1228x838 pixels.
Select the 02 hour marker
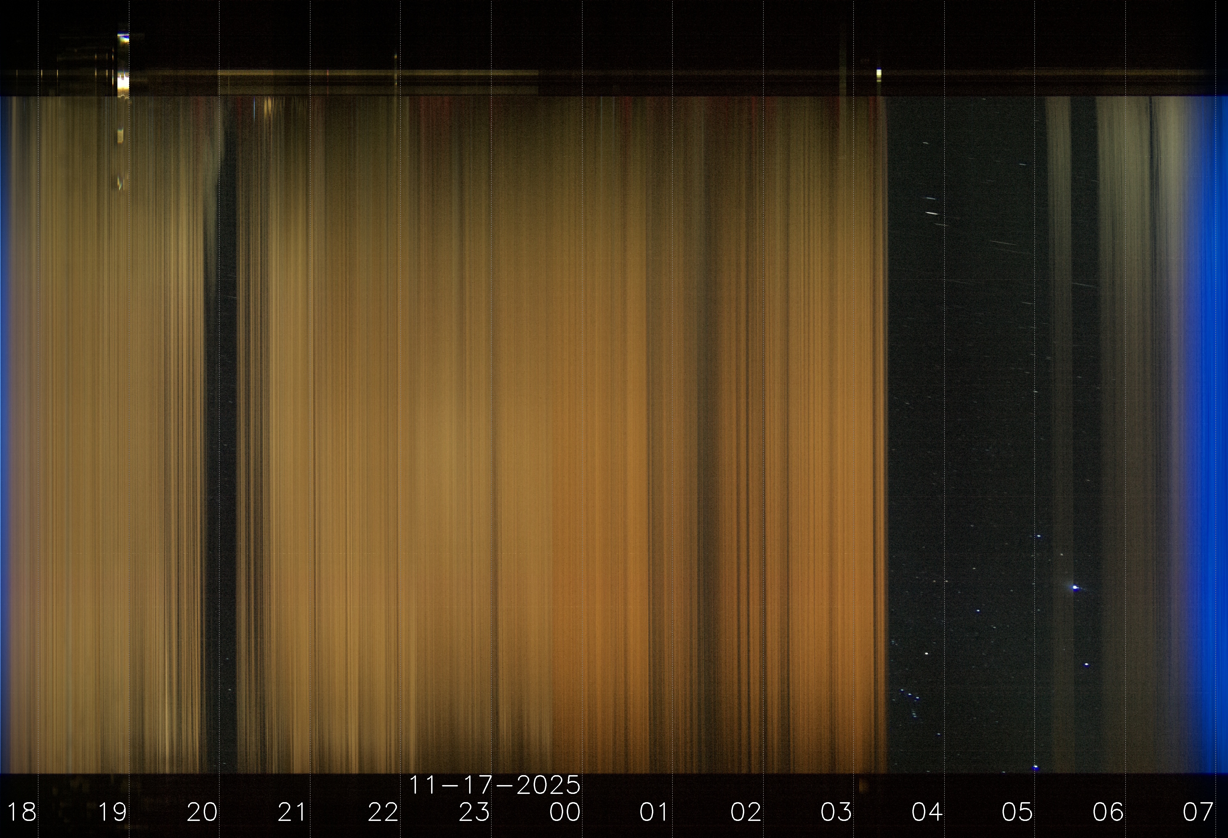point(746,812)
